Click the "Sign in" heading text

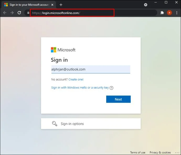[59, 60]
